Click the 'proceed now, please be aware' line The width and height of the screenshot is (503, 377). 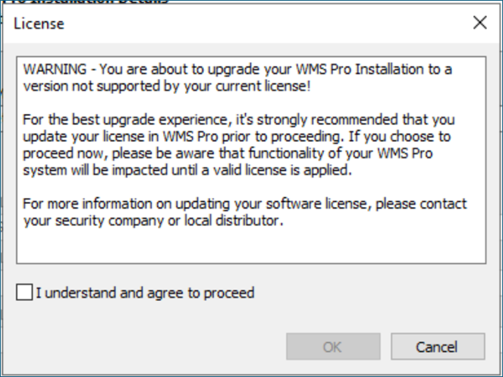pyautogui.click(x=228, y=153)
